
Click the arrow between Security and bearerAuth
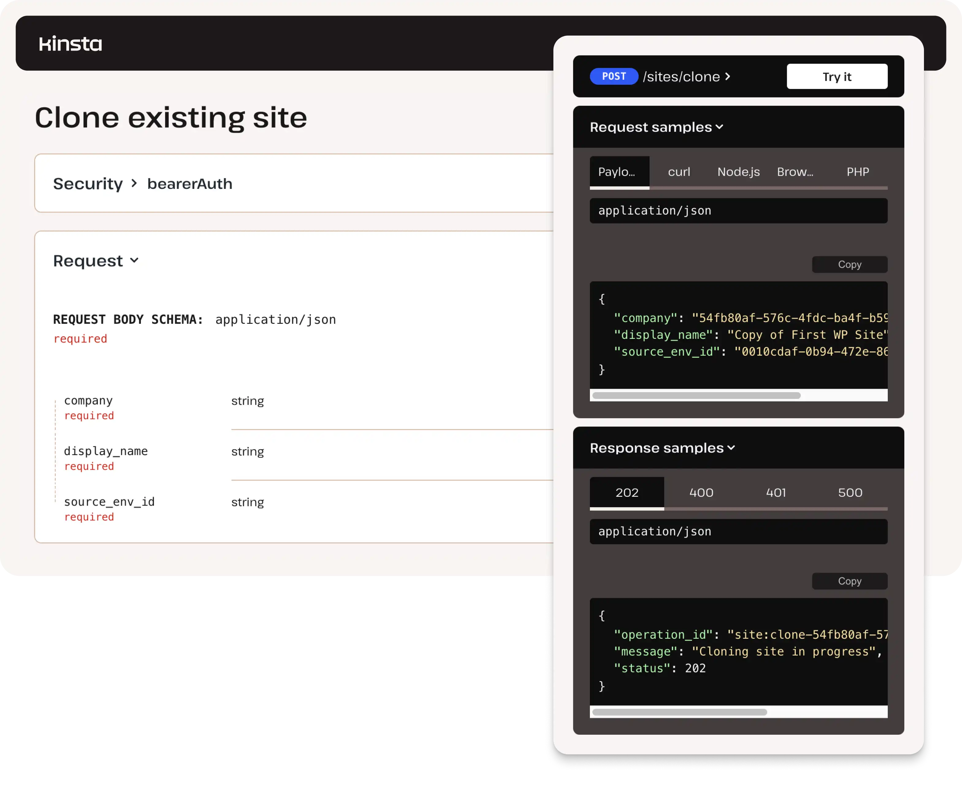click(x=134, y=184)
